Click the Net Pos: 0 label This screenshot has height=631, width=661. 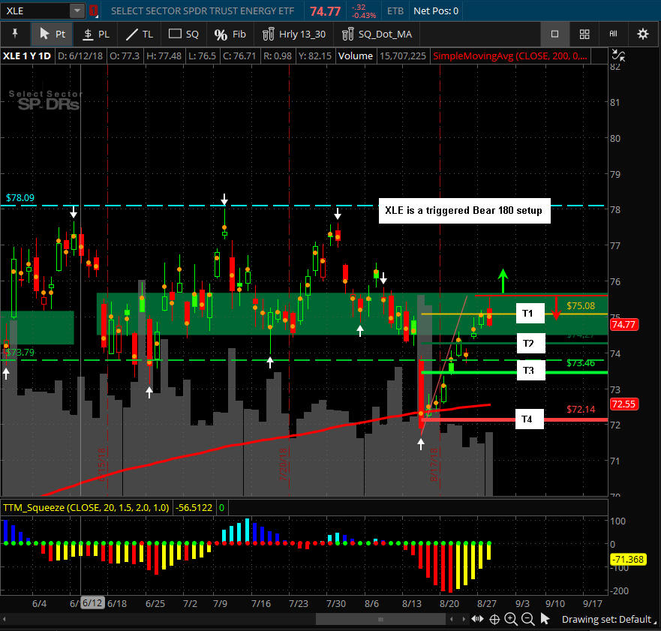(x=436, y=11)
